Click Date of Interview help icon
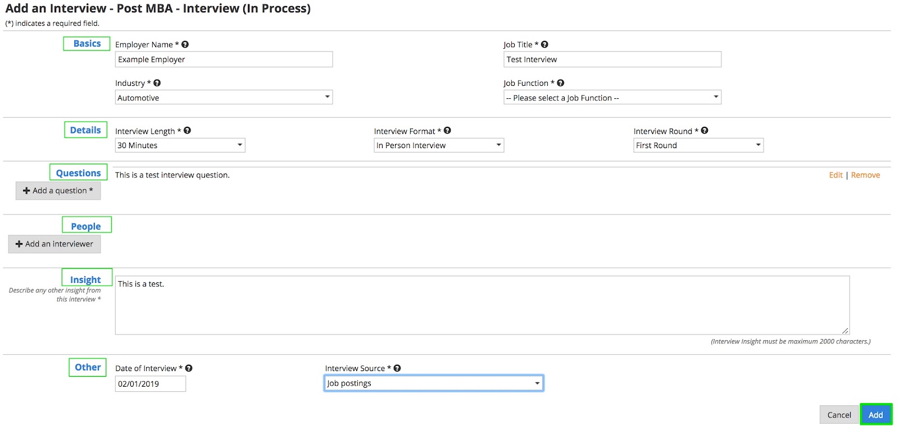Viewport: 899px width, 426px height. click(189, 368)
